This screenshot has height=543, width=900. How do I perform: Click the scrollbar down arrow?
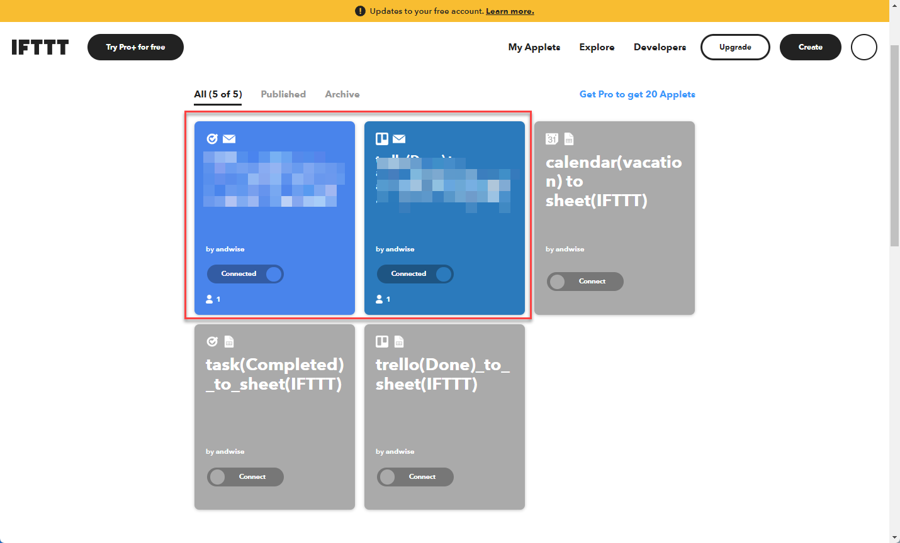pyautogui.click(x=894, y=538)
